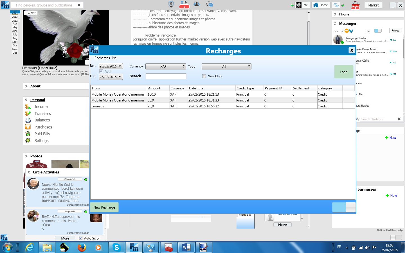Open the chat bubbles icon in top bar
Viewport: 405px width, 253px height.
coord(210,4)
